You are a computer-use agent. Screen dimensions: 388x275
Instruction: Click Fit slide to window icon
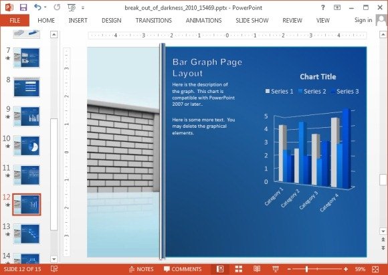click(375, 269)
